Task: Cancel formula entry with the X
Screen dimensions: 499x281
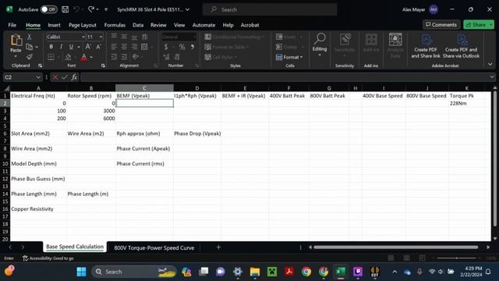Action: coord(55,77)
